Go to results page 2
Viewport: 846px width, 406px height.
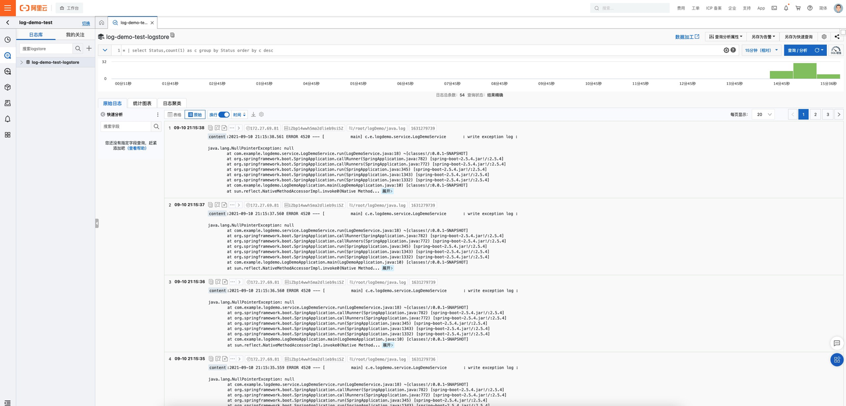point(816,114)
